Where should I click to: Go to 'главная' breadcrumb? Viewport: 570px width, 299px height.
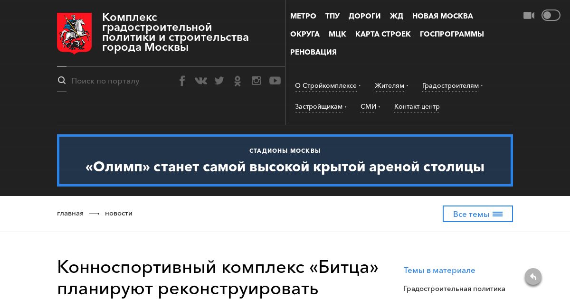(70, 214)
